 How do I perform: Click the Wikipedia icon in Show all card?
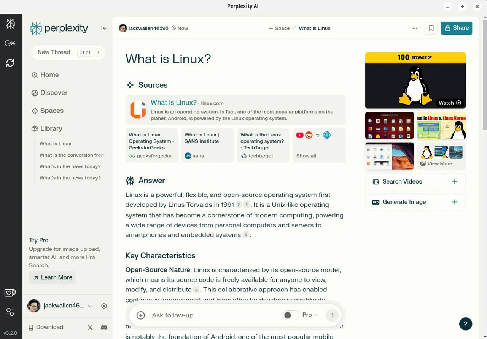(x=318, y=135)
